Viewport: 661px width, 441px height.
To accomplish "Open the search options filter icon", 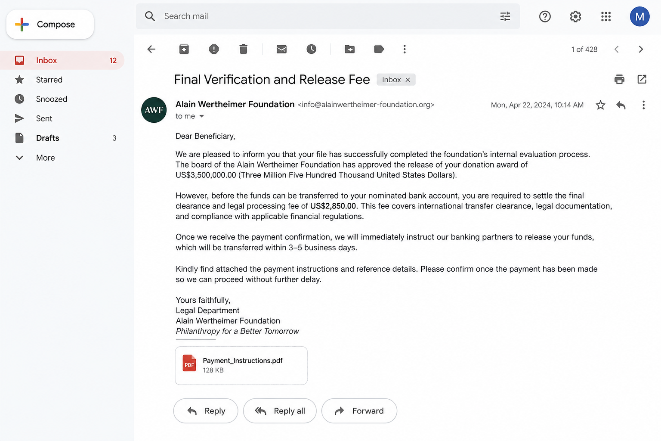I will click(505, 16).
